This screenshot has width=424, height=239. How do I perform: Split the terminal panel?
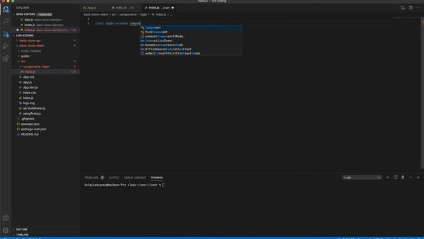[x=396, y=177]
